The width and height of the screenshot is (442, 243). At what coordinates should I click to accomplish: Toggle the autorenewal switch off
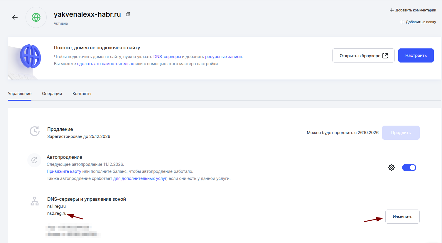[409, 168]
